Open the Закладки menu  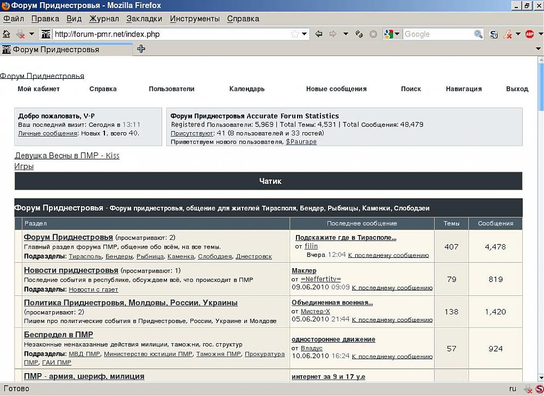point(144,18)
